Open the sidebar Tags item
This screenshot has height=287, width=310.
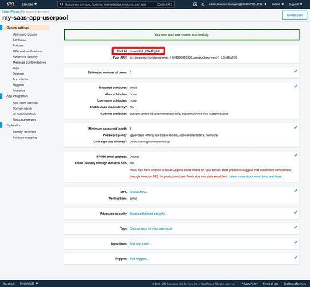16,68
